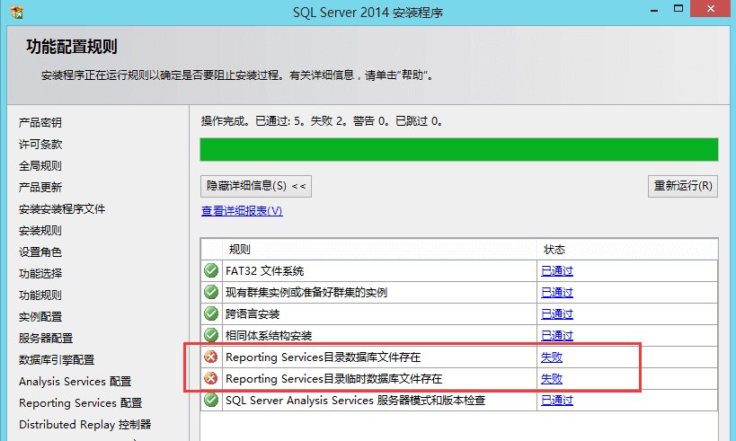The width and height of the screenshot is (736, 441).
Task: Select Distributed Replay 控制器 step in sidebar
Action: pos(85,425)
